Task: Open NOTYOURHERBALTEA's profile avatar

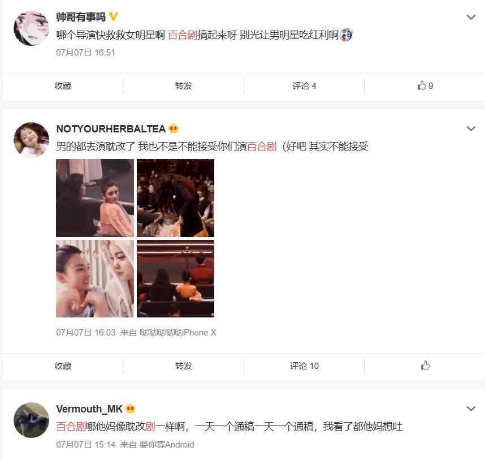Action: click(31, 140)
